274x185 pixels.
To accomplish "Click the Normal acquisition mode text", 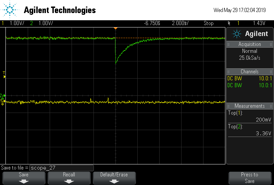I will pos(250,51).
